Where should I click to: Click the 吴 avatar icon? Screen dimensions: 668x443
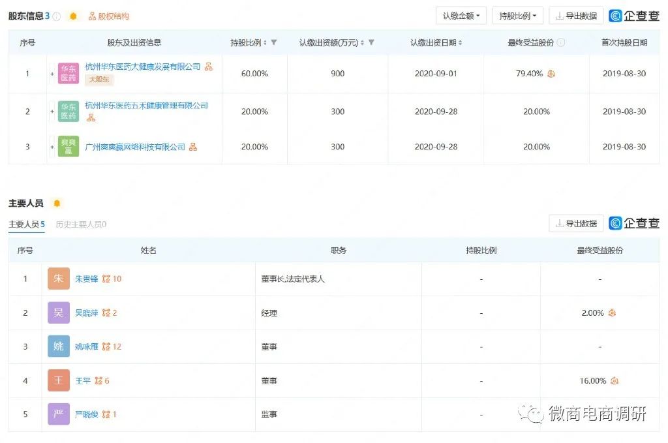[x=58, y=313]
